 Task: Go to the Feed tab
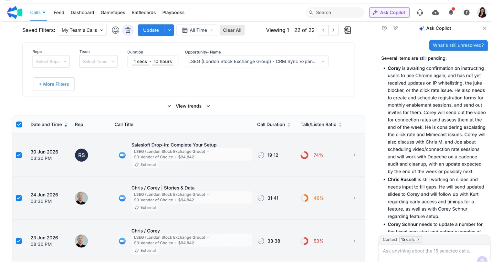click(59, 13)
